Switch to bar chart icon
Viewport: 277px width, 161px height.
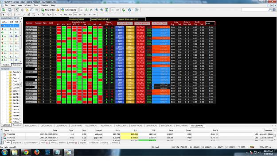[82, 10]
